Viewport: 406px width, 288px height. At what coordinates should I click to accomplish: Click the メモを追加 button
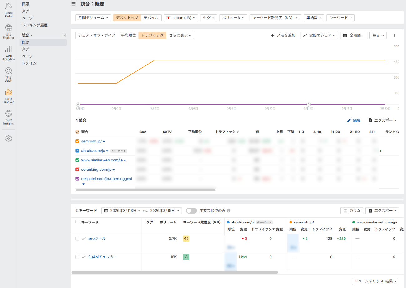pos(283,36)
